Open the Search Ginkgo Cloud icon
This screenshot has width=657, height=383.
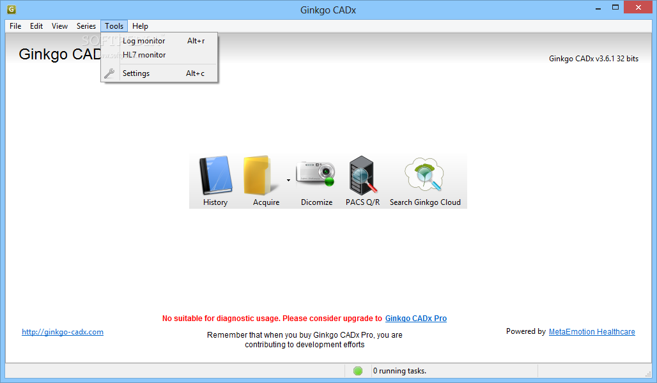pos(424,174)
